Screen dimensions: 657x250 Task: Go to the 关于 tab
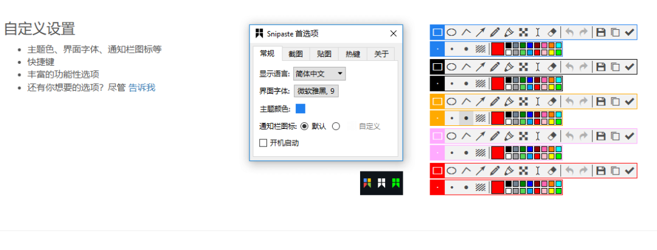point(381,54)
